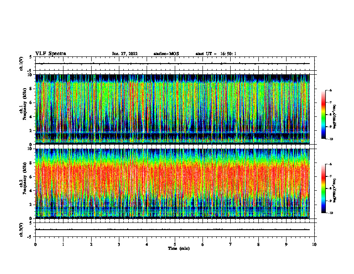
Task: Click the "2" tick on time axis
Action: point(91,244)
